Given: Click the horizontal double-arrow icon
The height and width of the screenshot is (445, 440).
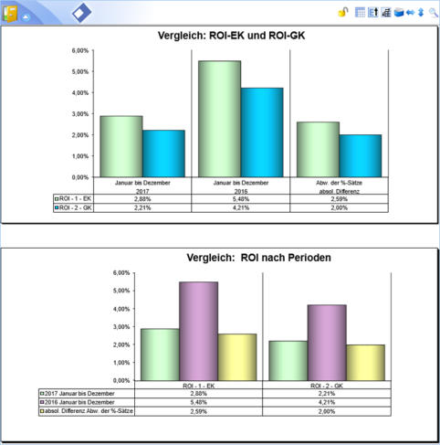Looking at the screenshot, I should tap(411, 13).
